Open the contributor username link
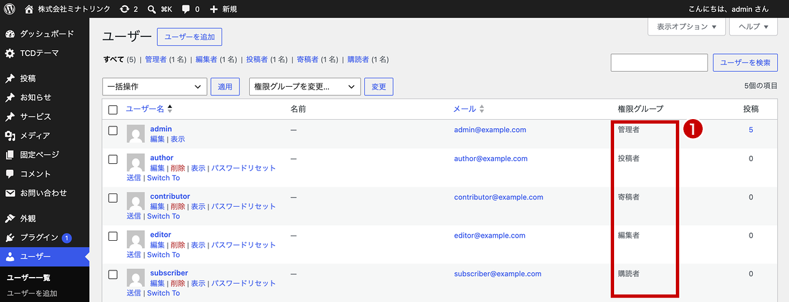The width and height of the screenshot is (789, 302). (170, 196)
